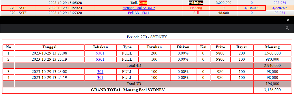Click the Diskon column header

(183, 47)
